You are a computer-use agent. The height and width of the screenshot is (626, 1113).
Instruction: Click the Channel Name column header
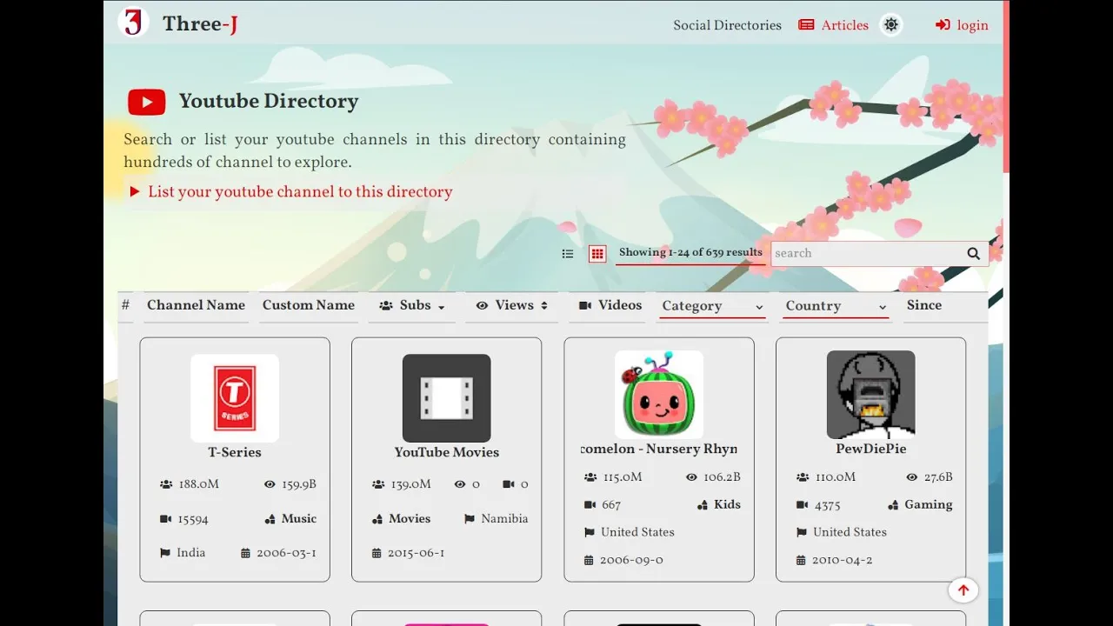196,305
